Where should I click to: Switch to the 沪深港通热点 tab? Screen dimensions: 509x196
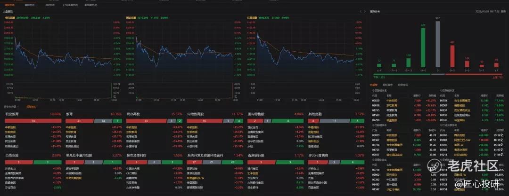[71, 5]
